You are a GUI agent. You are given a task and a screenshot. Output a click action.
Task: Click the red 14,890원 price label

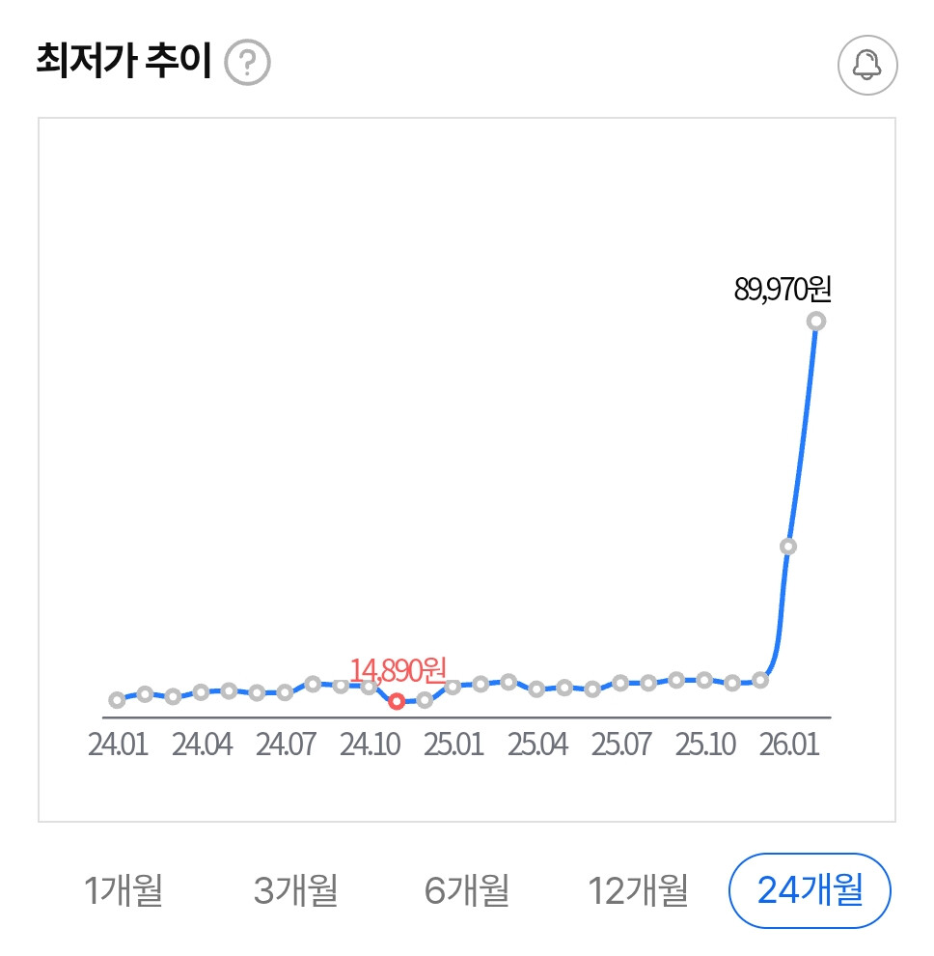click(x=398, y=669)
